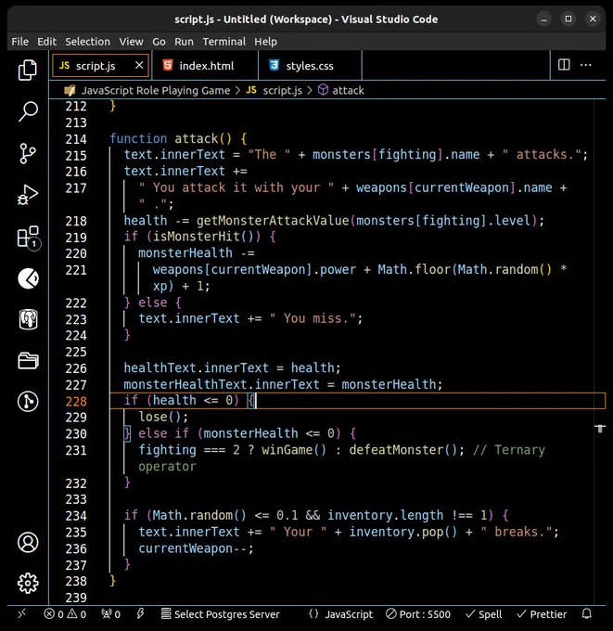The image size is (613, 631).
Task: Click inventory.pop() on line 235
Action: tap(403, 532)
